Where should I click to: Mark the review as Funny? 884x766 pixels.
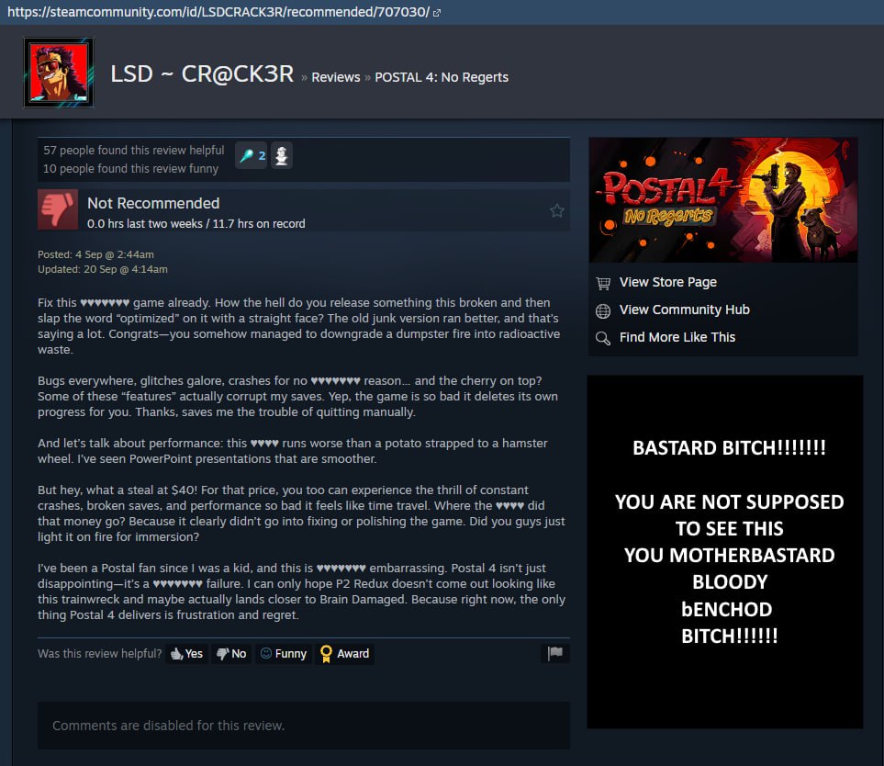click(x=284, y=654)
